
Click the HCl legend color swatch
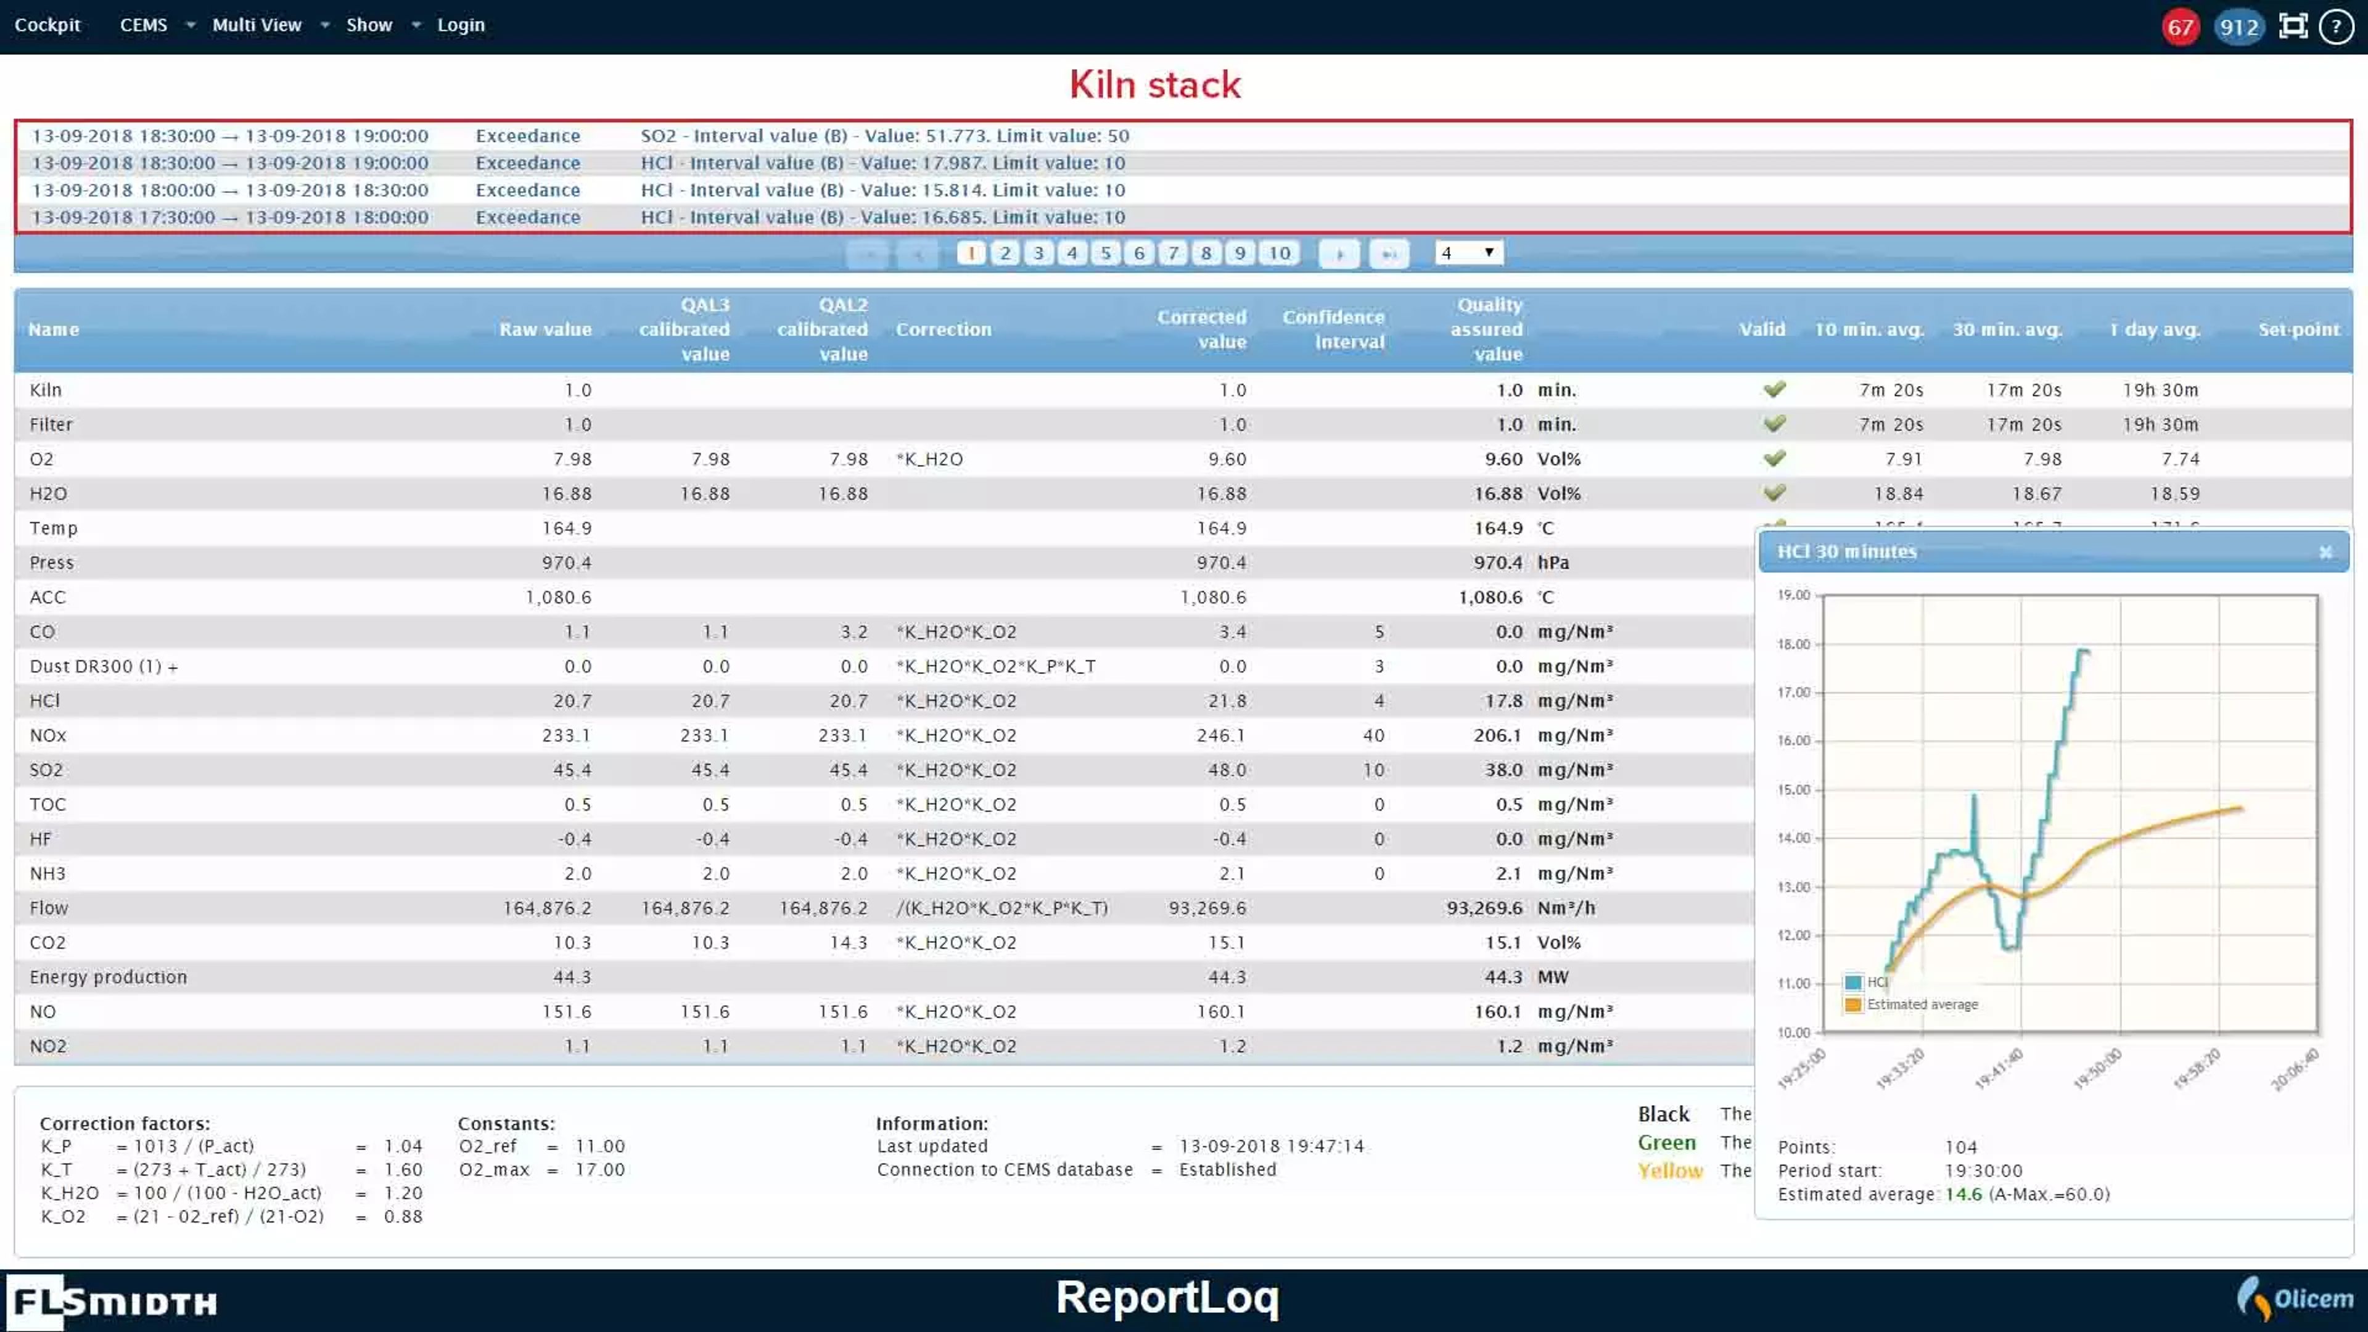pos(1853,983)
